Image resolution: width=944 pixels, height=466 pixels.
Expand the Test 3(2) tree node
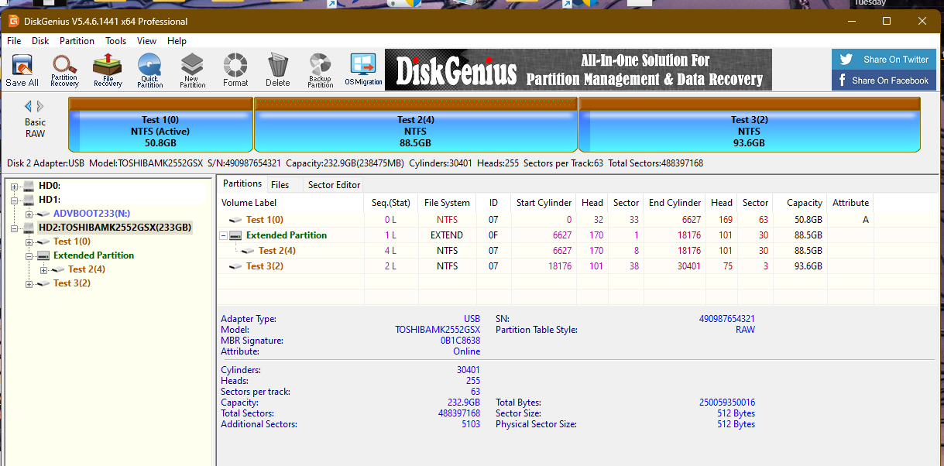coord(29,283)
